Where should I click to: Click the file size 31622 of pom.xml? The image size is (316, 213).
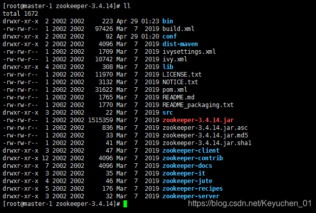click(x=104, y=90)
